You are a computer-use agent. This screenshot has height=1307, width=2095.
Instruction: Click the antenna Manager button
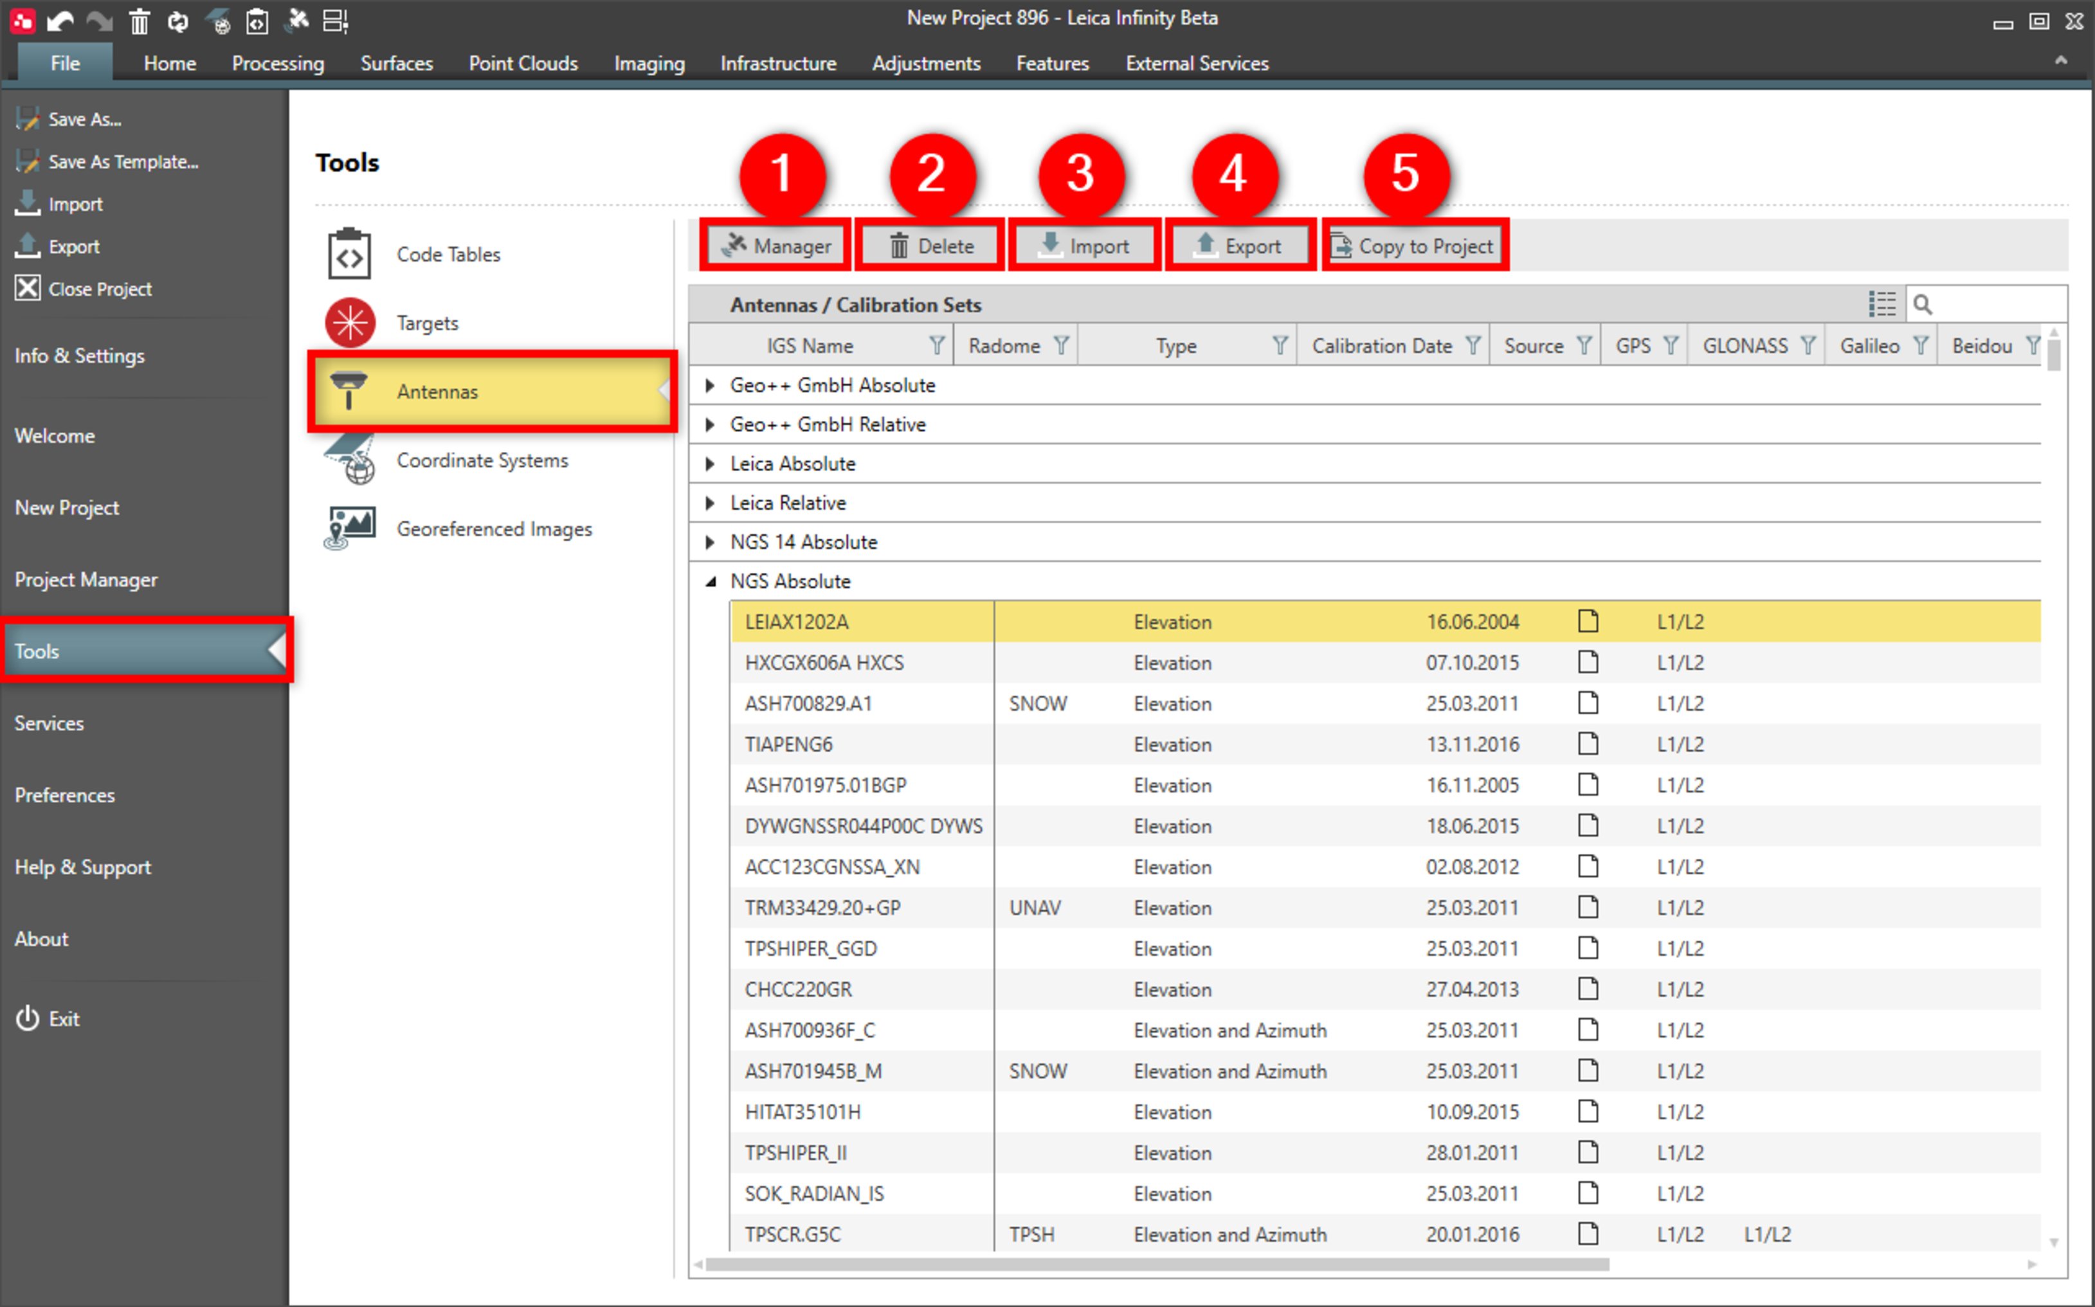775,246
